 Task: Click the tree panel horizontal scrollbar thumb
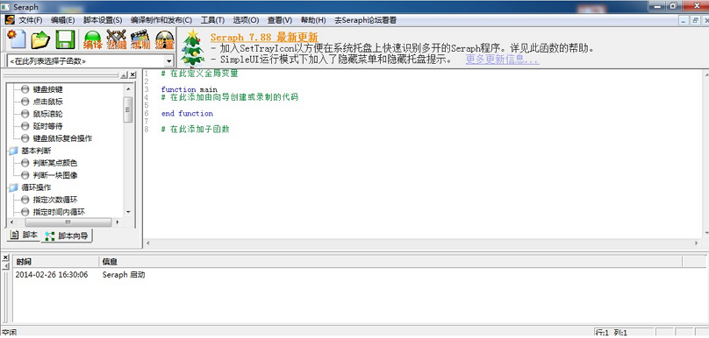(68, 222)
